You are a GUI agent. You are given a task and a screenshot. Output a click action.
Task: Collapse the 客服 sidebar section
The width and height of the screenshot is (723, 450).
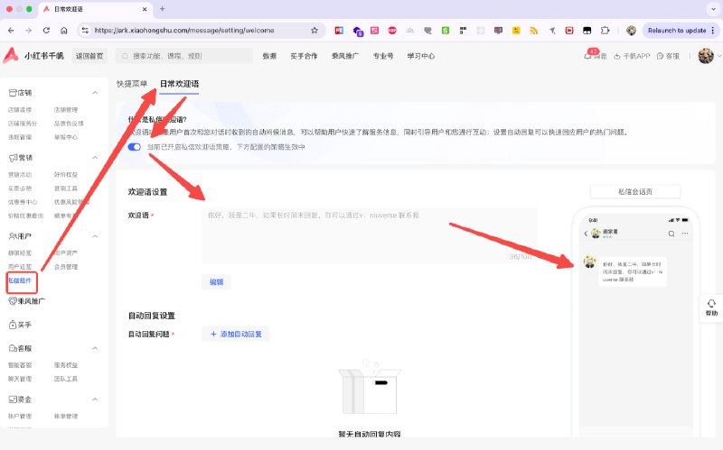pyautogui.click(x=95, y=348)
